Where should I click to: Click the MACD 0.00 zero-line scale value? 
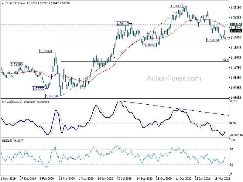233,123
